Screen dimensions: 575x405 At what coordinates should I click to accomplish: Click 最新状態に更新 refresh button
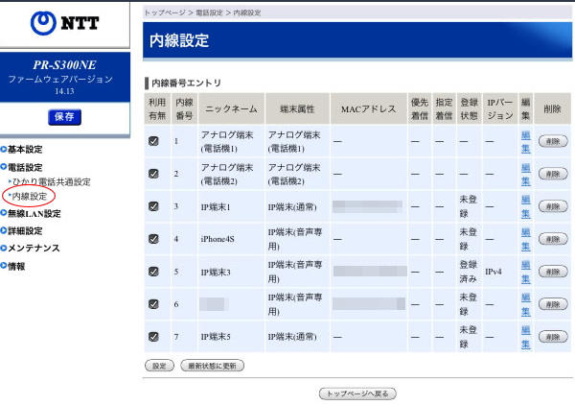[x=213, y=366]
